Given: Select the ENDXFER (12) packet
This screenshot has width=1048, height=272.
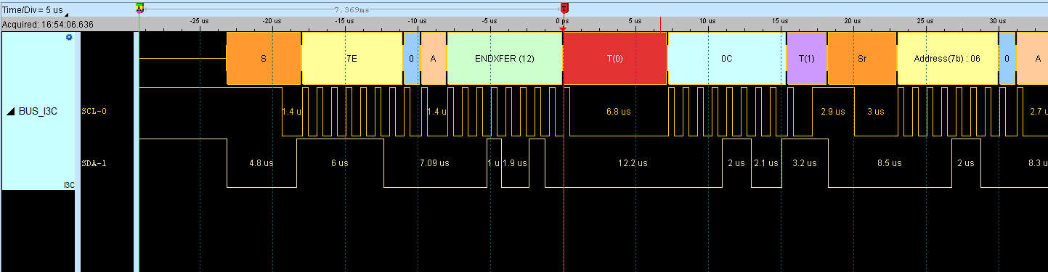Looking at the screenshot, I should (x=505, y=59).
